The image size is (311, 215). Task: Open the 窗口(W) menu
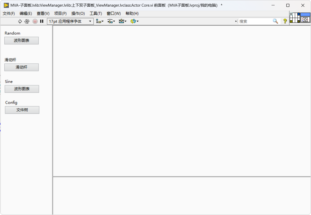114,13
